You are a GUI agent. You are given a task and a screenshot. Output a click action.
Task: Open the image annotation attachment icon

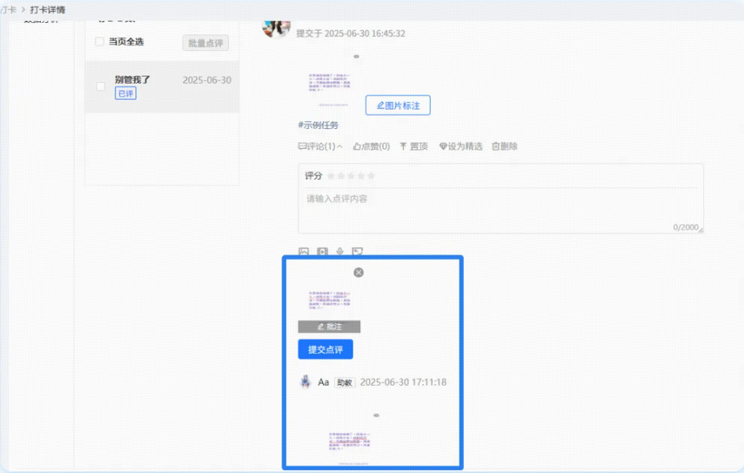pos(358,250)
